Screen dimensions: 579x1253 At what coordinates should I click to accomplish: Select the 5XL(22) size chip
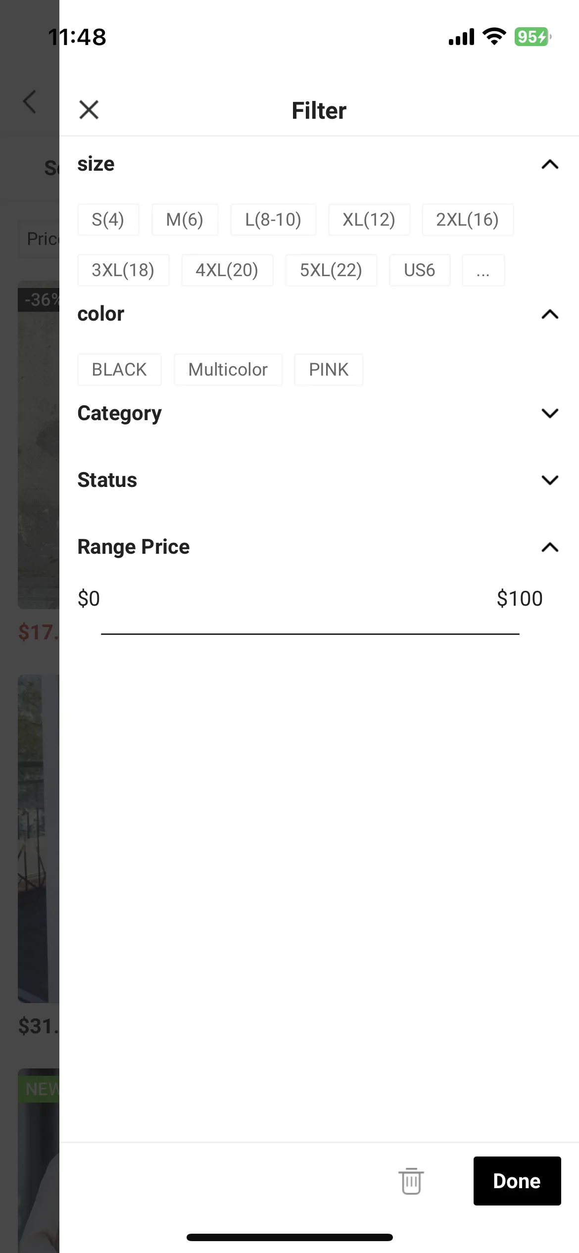click(x=331, y=270)
